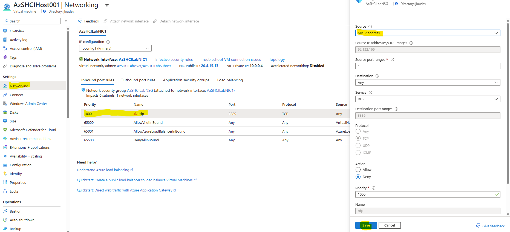Click the sidebar vertical scrollbar
This screenshot has width=510, height=232.
[x=68, y=75]
